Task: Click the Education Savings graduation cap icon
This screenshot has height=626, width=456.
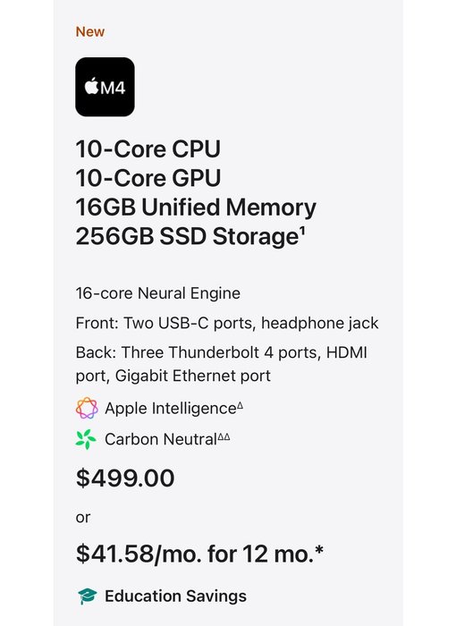Action: [87, 596]
